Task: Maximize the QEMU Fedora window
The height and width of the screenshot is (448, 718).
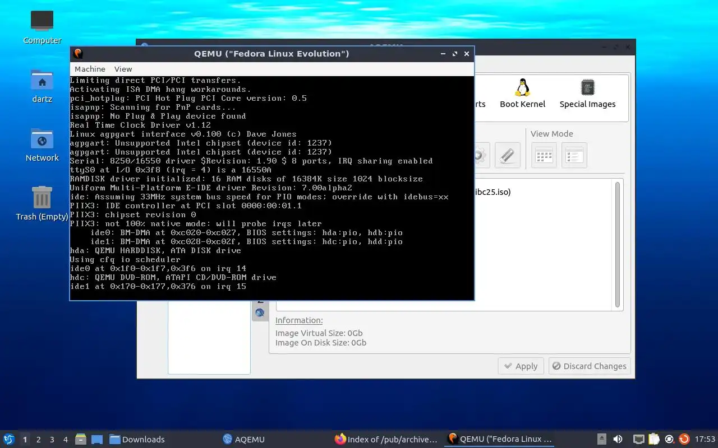Action: point(455,54)
